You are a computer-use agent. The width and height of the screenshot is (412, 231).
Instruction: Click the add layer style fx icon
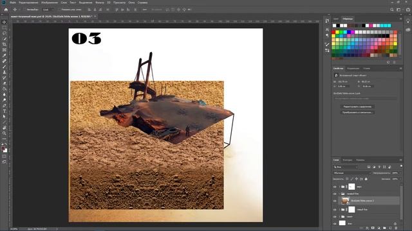point(368,228)
